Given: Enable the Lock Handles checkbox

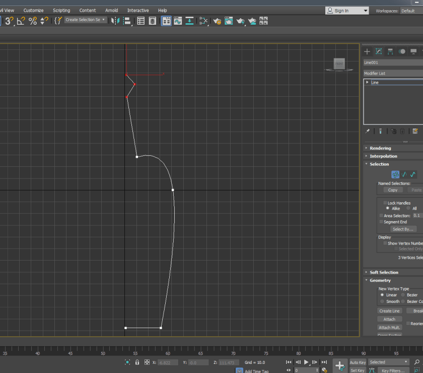Looking at the screenshot, I should [386, 203].
